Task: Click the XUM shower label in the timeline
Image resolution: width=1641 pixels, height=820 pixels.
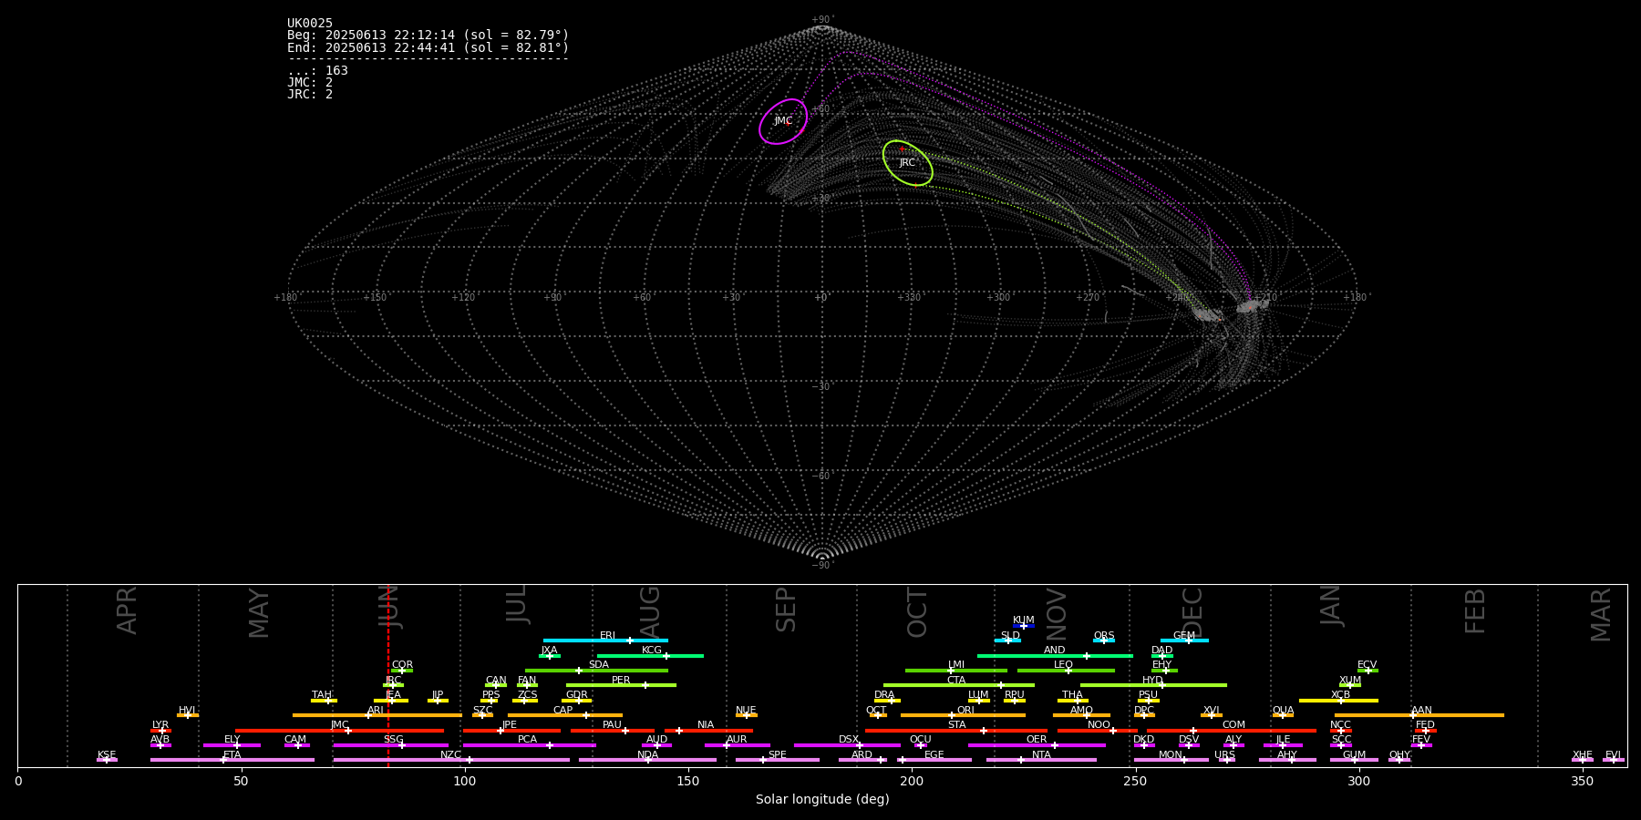Action: [x=1350, y=681]
